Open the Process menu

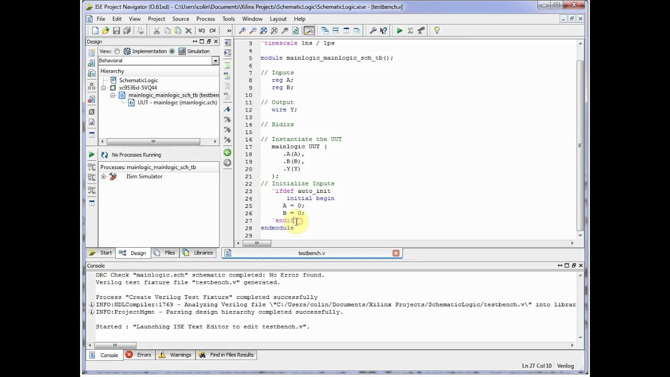pyautogui.click(x=206, y=19)
